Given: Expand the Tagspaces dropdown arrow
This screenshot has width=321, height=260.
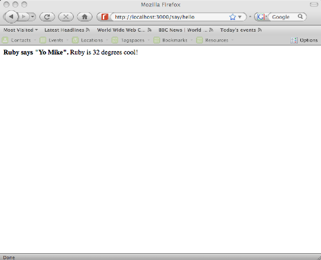Looking at the screenshot, I should click(148, 40).
